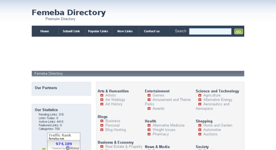This screenshot has width=276, height=150.
Task: Click the red bullet beside Aeronautics and Aerospace
Action: coord(200,104)
